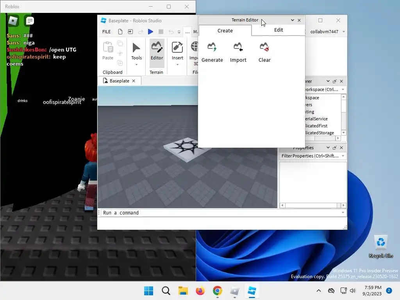Open the Windows Start menu
The image size is (400, 300).
pos(149,291)
